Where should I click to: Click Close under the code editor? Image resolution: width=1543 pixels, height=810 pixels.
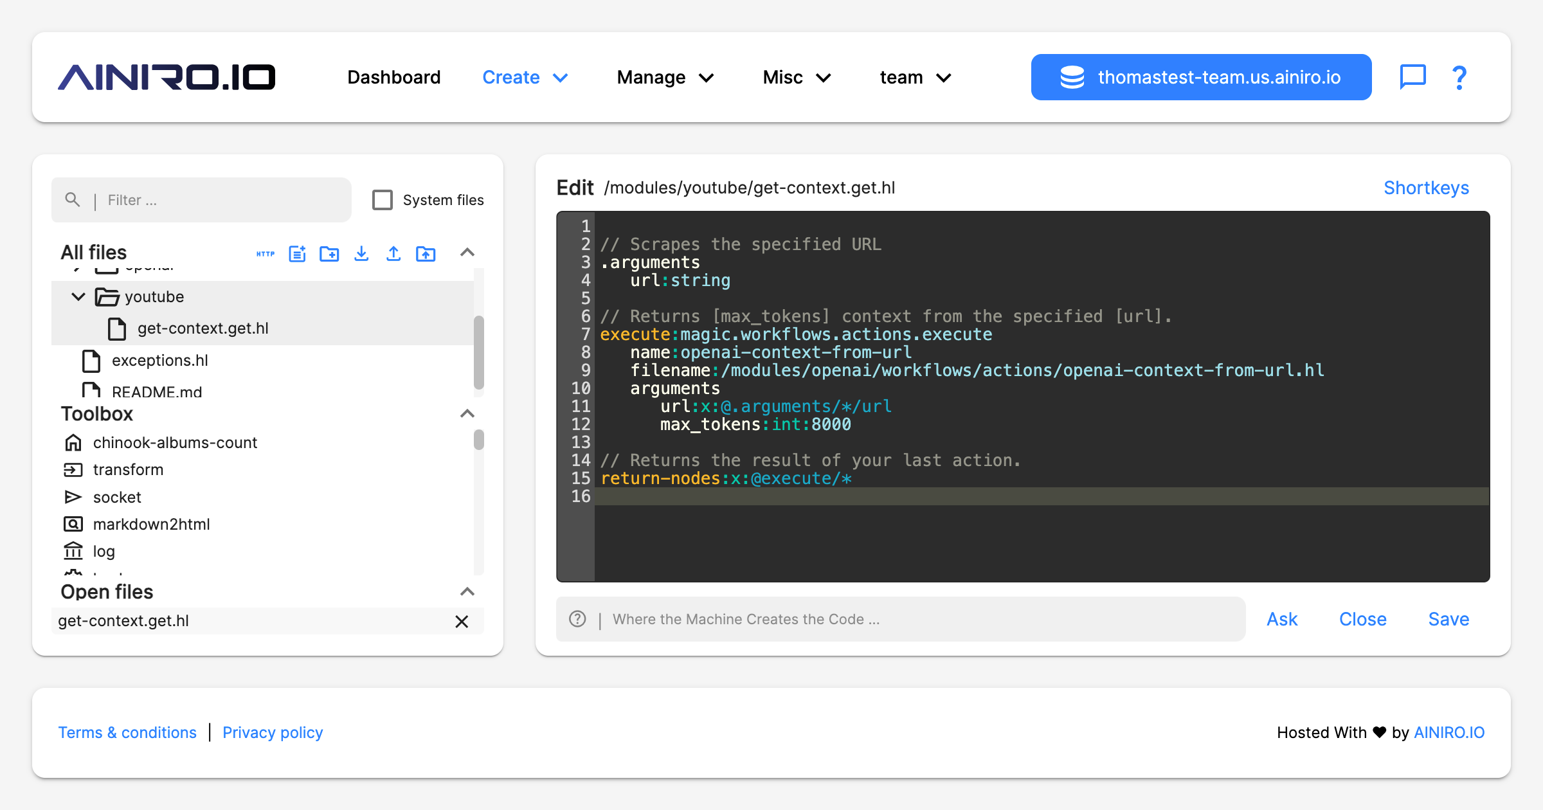click(1362, 619)
